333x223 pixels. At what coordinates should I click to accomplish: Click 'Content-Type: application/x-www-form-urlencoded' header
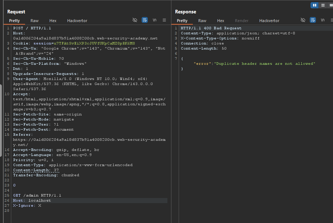click(x=73, y=165)
